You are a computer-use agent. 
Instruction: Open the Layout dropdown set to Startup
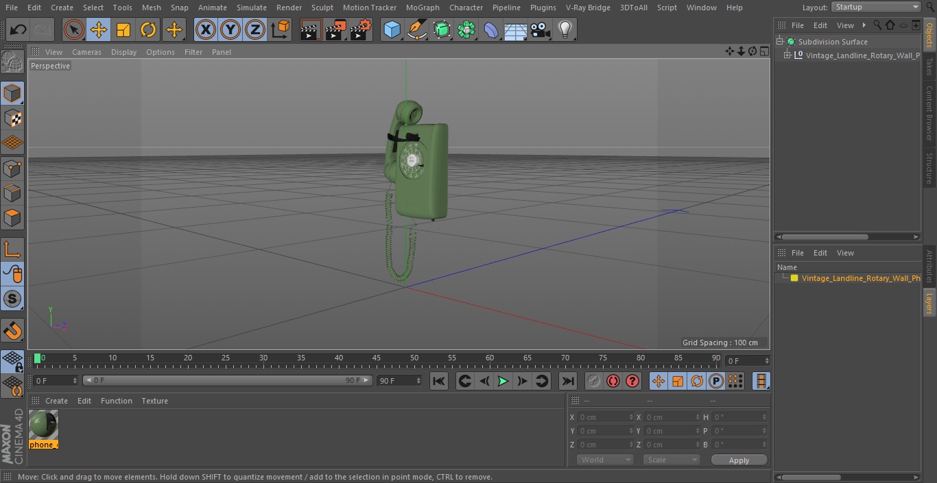tap(876, 7)
